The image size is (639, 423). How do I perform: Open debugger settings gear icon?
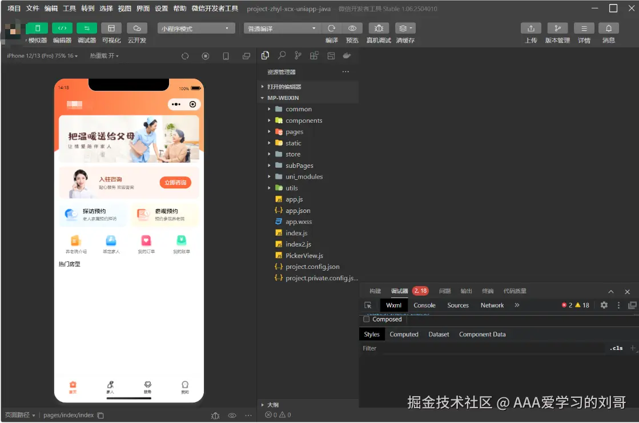[604, 305]
